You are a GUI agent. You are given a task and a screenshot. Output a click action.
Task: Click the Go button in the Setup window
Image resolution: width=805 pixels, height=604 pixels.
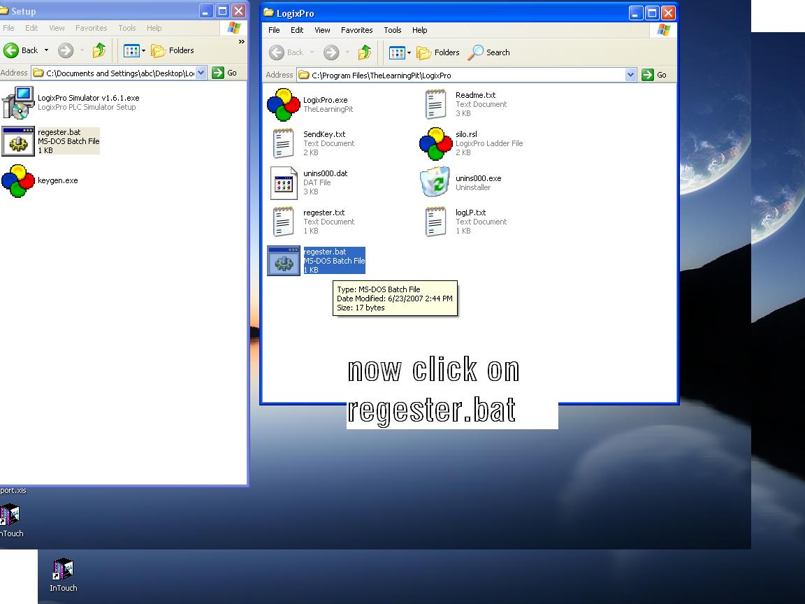coord(226,73)
